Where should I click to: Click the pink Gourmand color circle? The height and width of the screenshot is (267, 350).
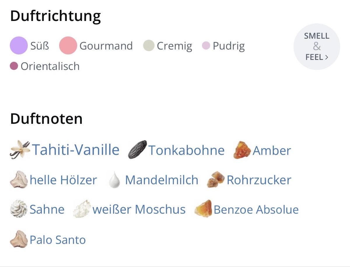click(x=68, y=46)
